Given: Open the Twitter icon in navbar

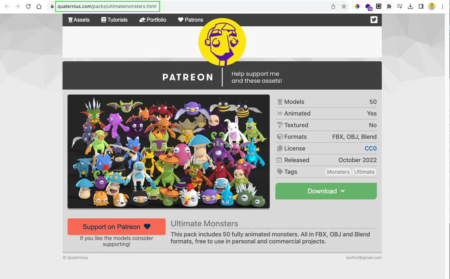Looking at the screenshot, I should [374, 20].
